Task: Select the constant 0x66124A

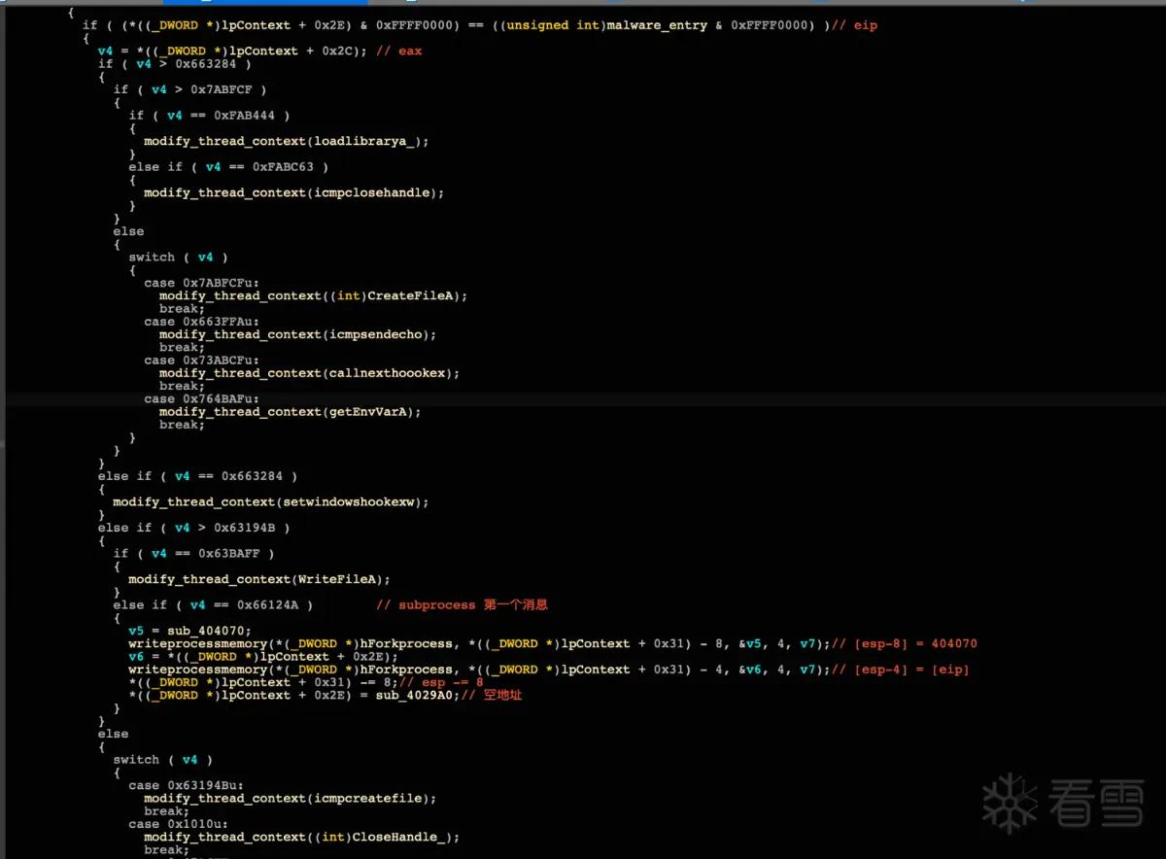Action: 267,605
